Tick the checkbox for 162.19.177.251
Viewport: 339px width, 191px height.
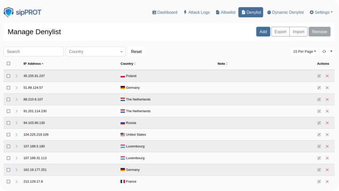8,170
